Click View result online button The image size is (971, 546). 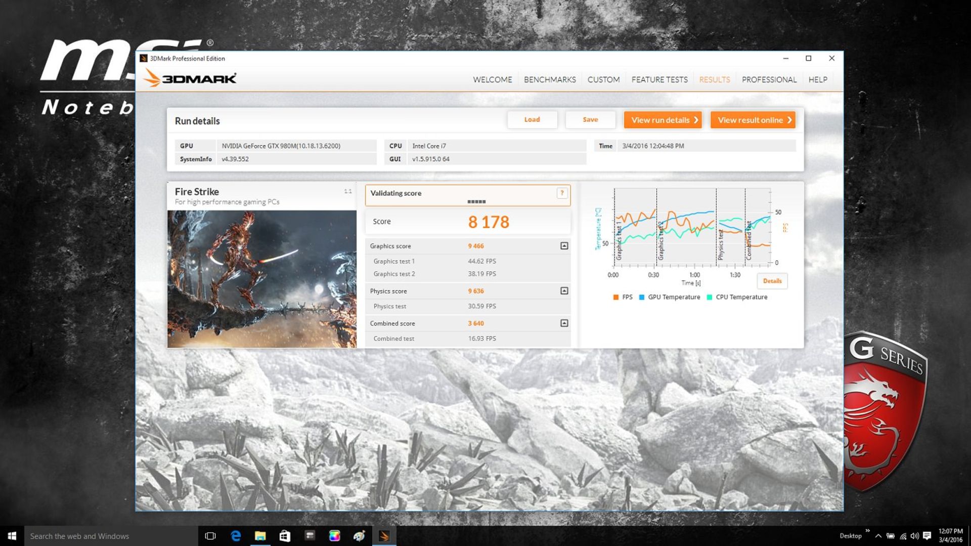[x=753, y=120]
